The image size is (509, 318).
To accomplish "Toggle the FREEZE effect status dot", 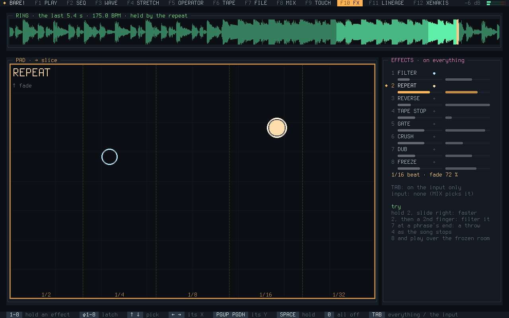I will tap(434, 162).
